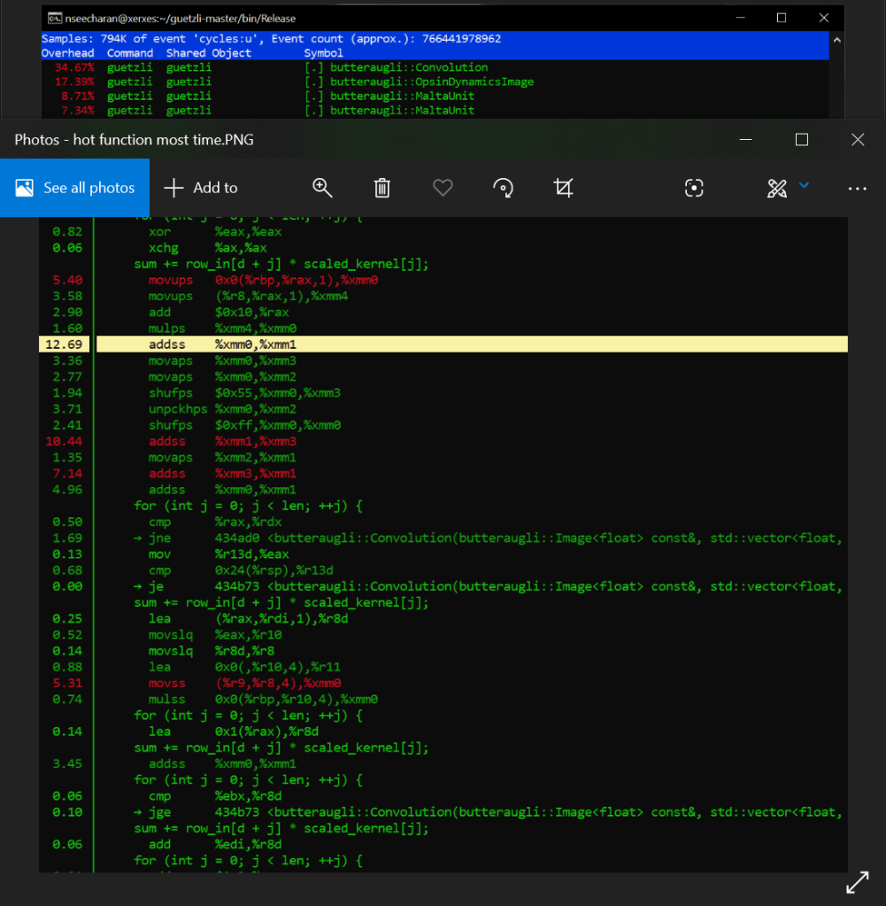Rotate the photo using the rotate icon
The image size is (886, 906).
tap(503, 188)
